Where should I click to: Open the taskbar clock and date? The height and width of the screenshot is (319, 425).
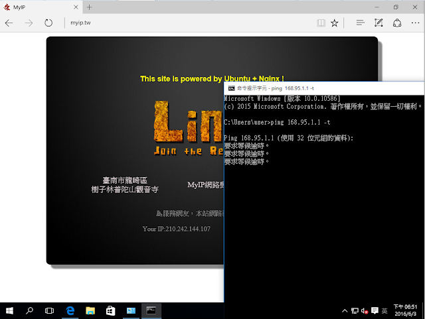click(405, 310)
